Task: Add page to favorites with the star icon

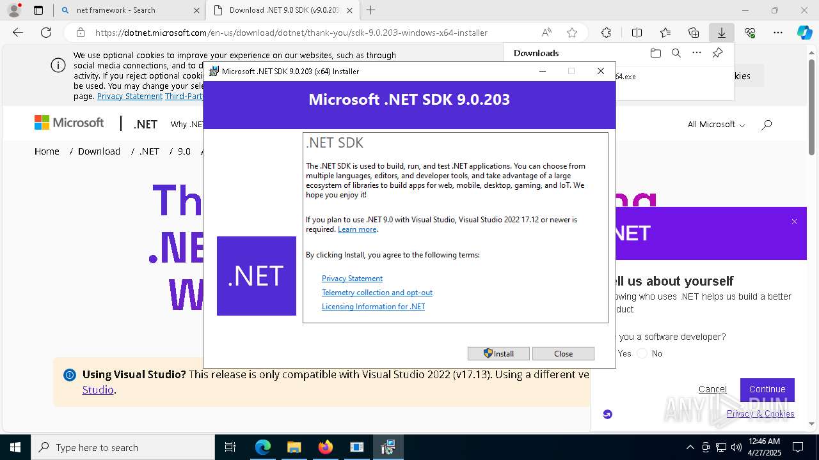Action: (572, 33)
